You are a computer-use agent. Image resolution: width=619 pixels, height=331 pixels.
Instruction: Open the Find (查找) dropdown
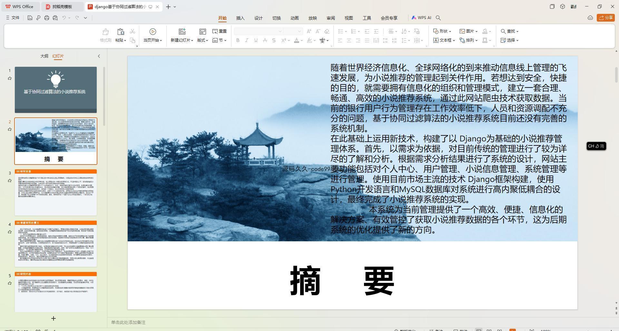click(510, 31)
